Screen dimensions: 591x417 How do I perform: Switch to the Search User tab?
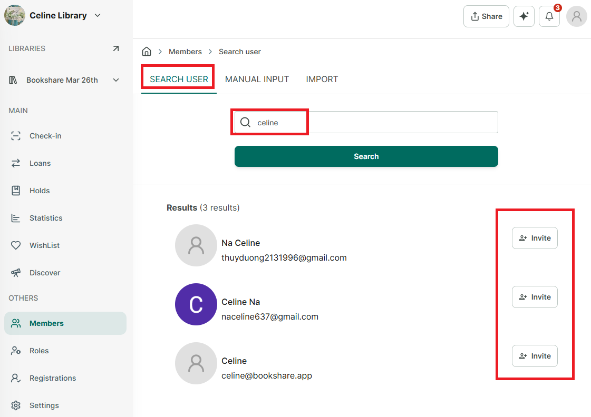point(179,80)
